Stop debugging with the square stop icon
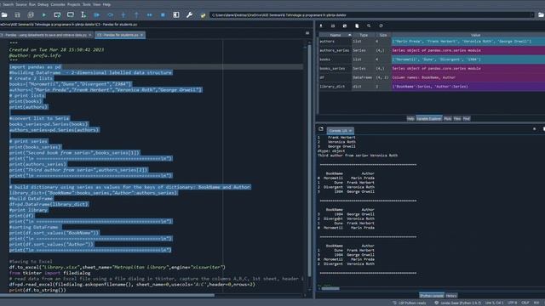This screenshot has width=545, height=306. click(x=163, y=15)
